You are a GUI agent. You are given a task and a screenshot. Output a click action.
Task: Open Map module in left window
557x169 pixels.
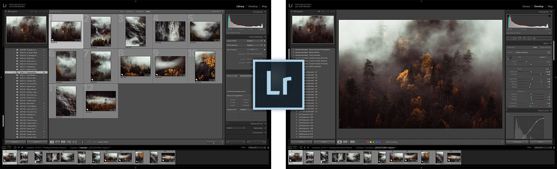[264, 6]
